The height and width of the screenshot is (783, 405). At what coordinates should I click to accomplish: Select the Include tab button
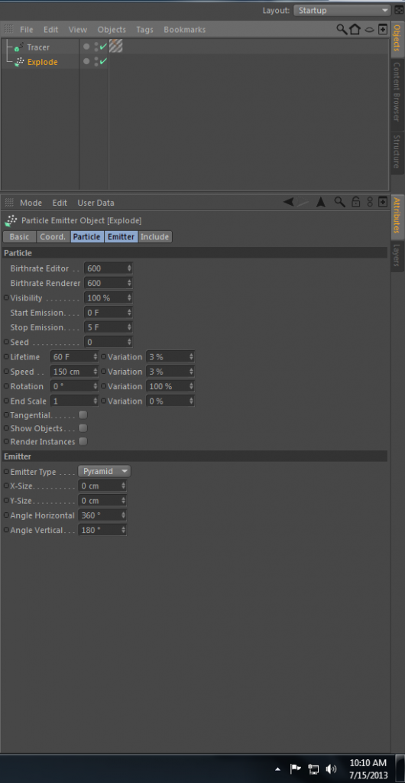[x=154, y=237]
